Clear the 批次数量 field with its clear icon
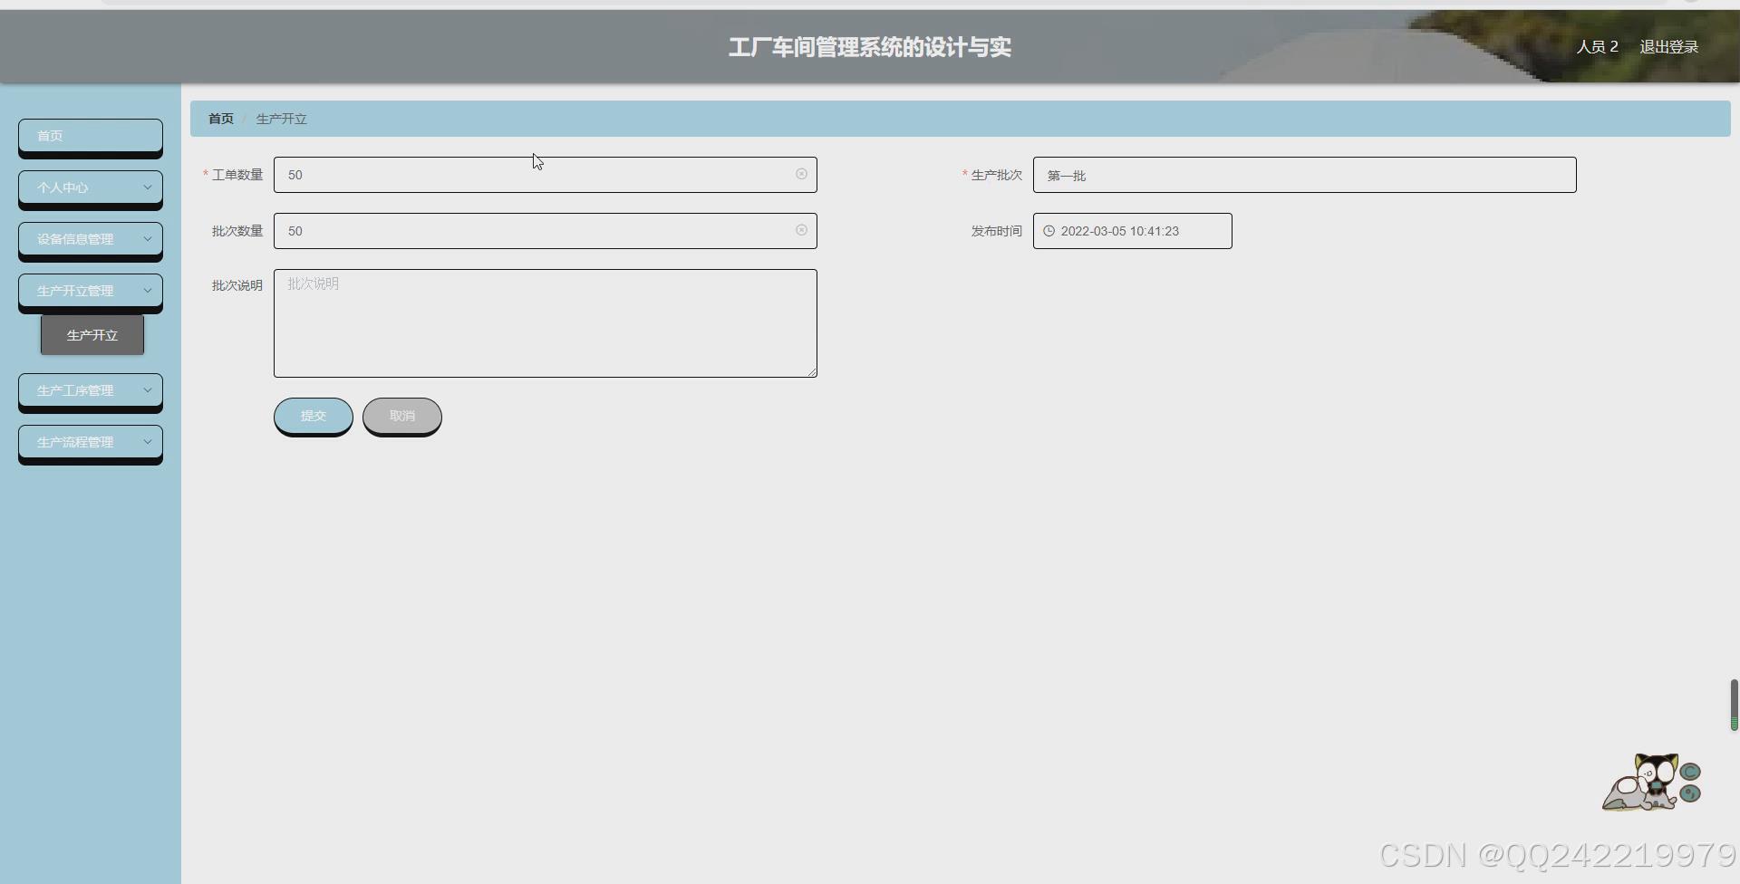This screenshot has width=1740, height=884. [801, 230]
